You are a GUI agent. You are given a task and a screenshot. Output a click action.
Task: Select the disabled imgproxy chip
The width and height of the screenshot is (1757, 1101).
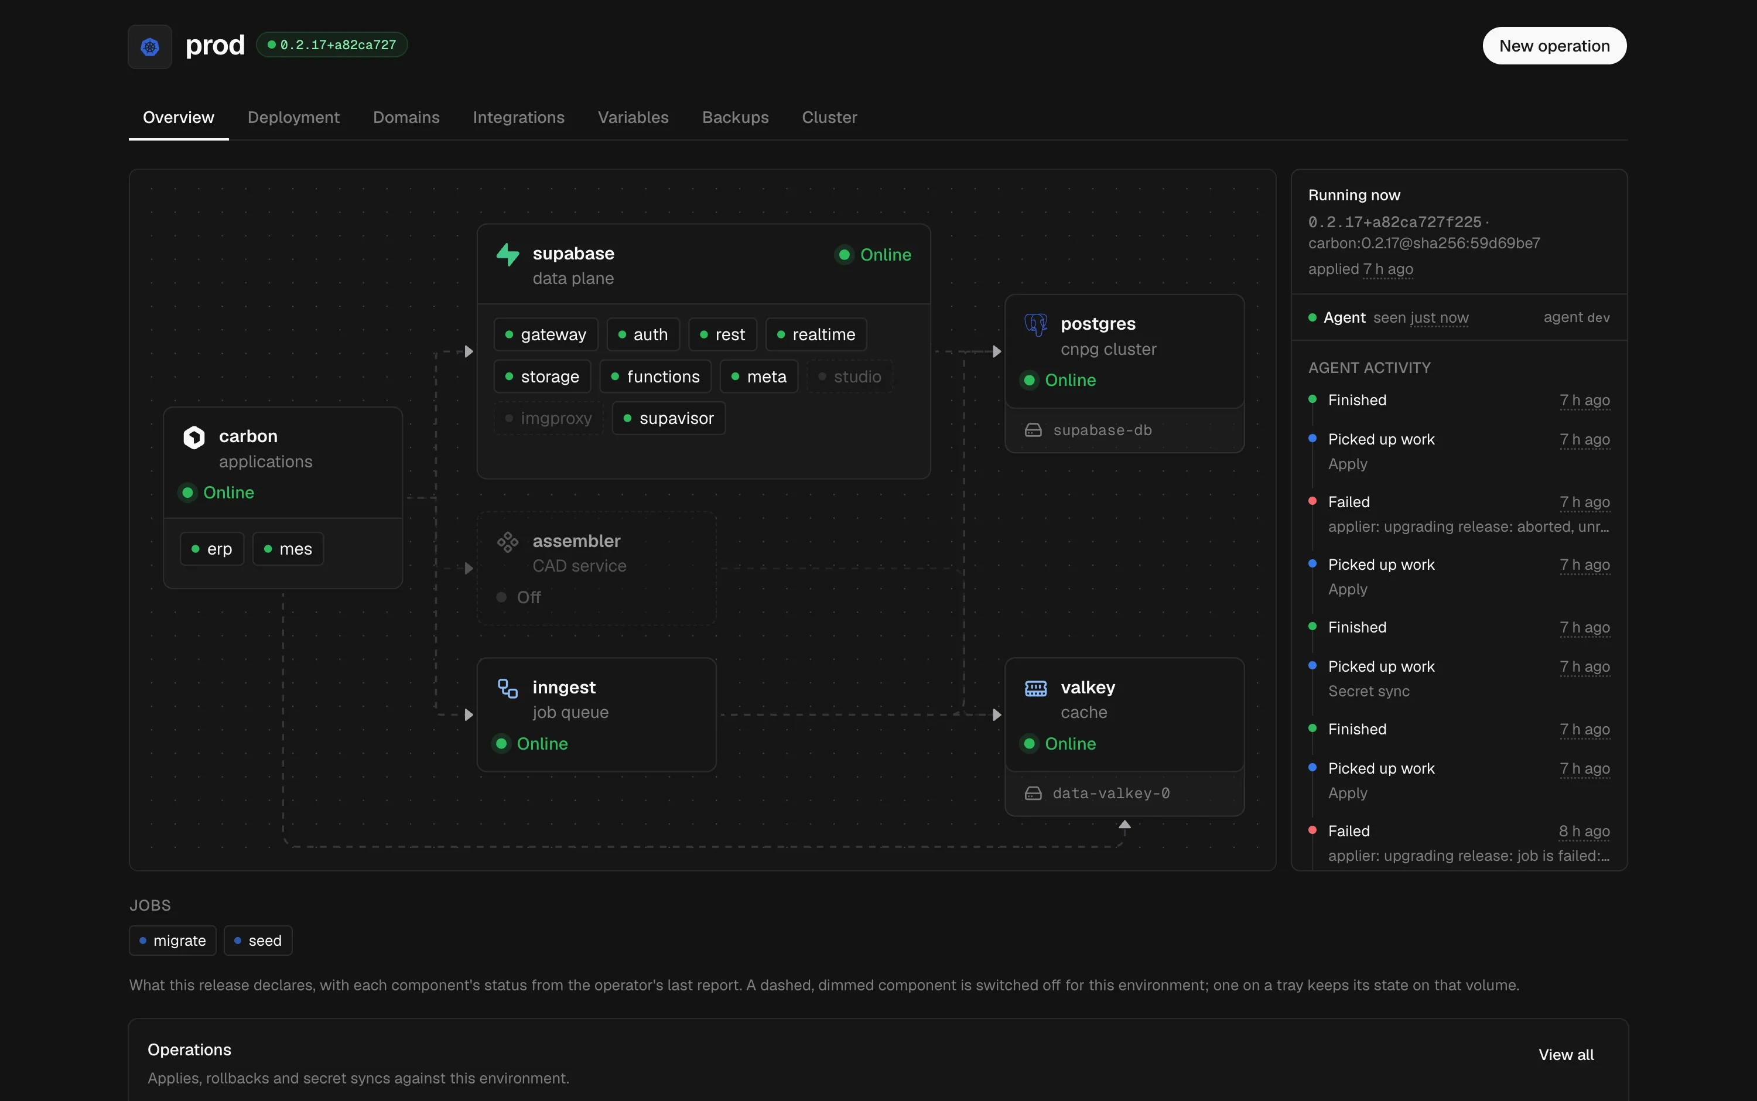pos(549,418)
